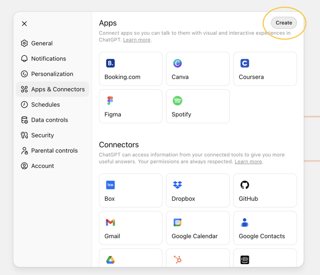Open the Notifications settings section
The width and height of the screenshot is (320, 275).
[48, 59]
